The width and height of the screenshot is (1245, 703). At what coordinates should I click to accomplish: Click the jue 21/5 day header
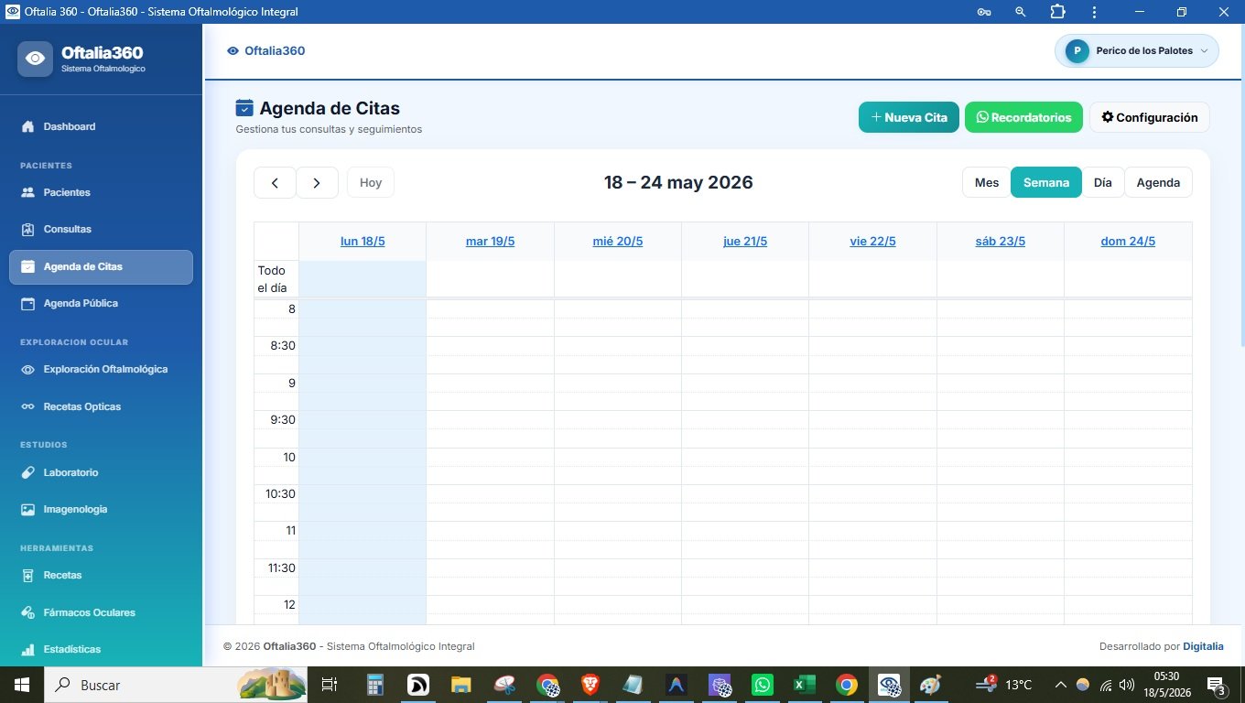745,242
